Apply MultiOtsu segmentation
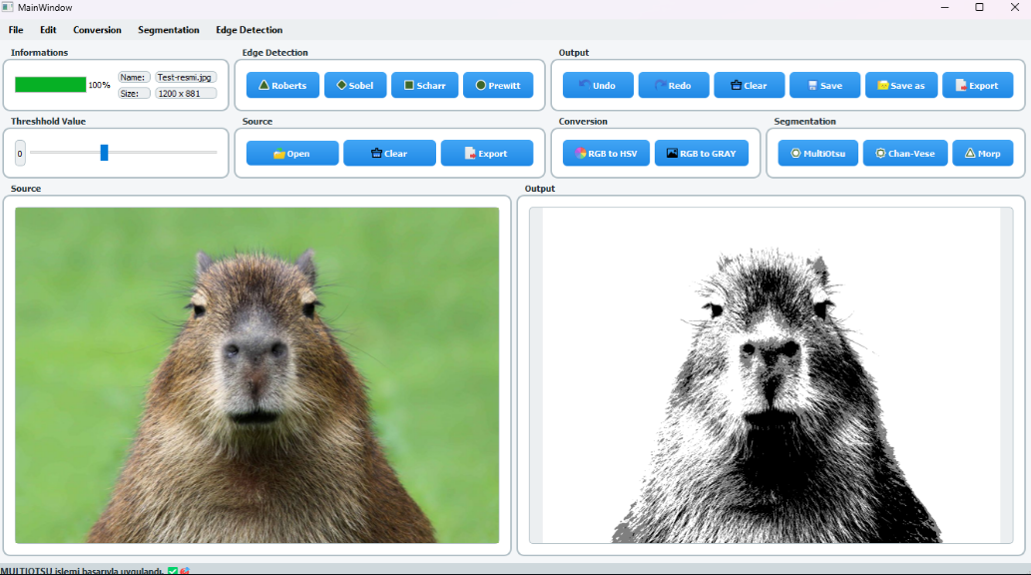This screenshot has width=1031, height=575. pos(817,154)
